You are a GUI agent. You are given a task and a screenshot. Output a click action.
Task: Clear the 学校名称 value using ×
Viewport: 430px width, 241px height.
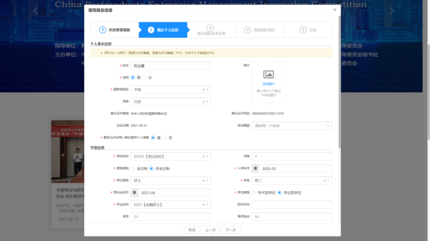[x=203, y=157]
